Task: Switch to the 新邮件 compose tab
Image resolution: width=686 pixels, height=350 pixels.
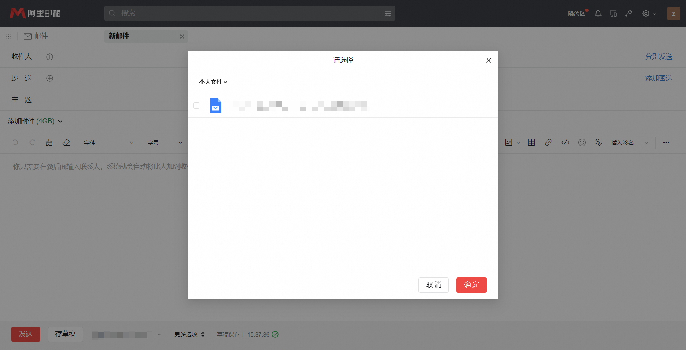Action: point(118,36)
